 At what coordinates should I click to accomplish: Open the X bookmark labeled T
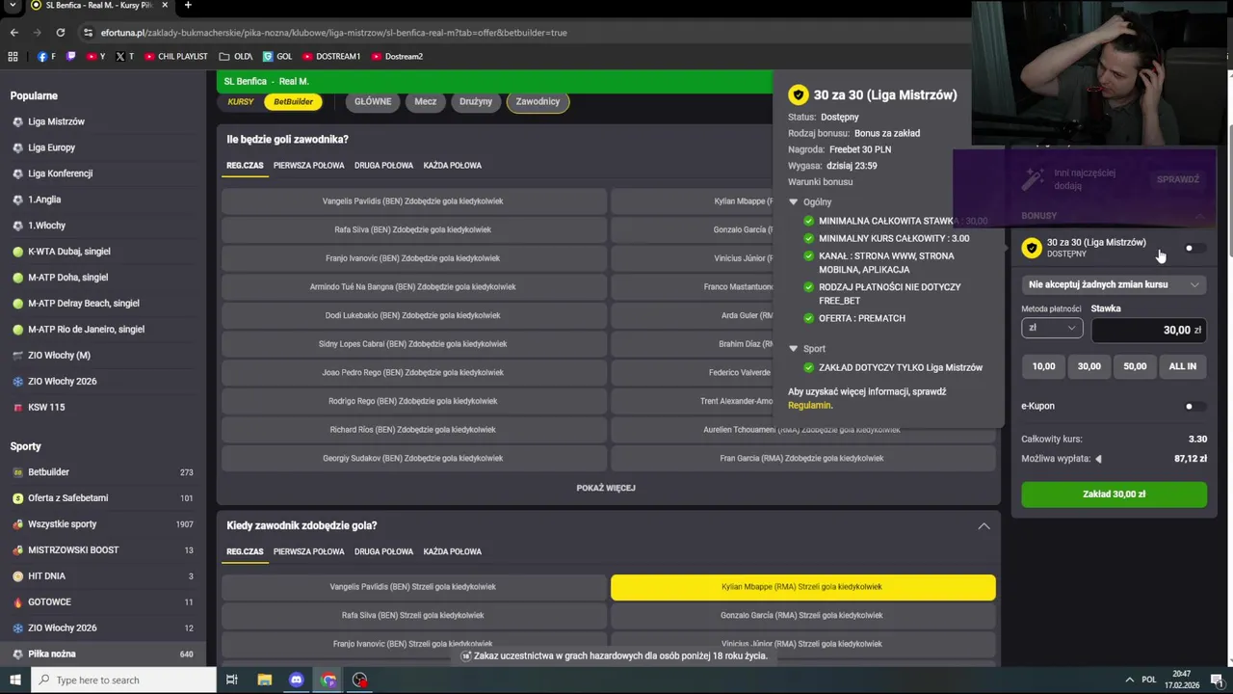(x=125, y=56)
